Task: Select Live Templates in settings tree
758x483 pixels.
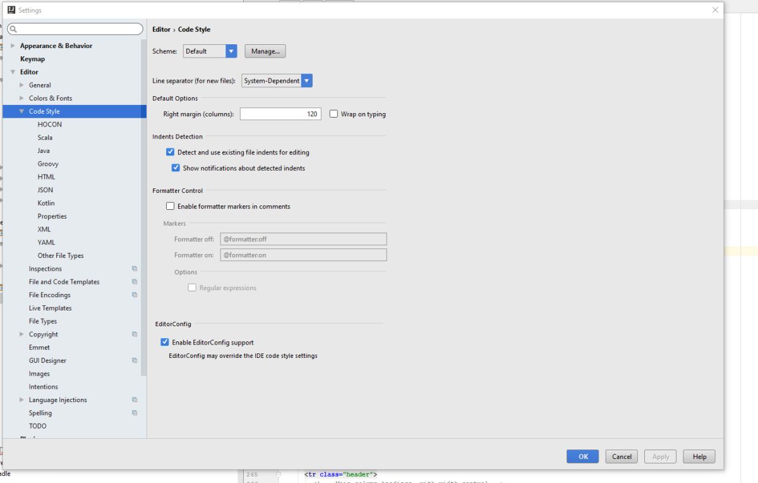Action: click(51, 308)
